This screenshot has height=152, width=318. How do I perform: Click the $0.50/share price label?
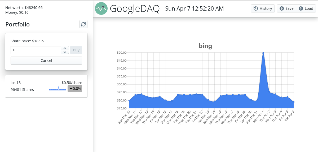coord(72,83)
